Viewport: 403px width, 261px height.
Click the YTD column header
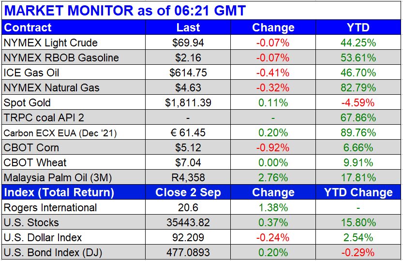click(x=358, y=28)
